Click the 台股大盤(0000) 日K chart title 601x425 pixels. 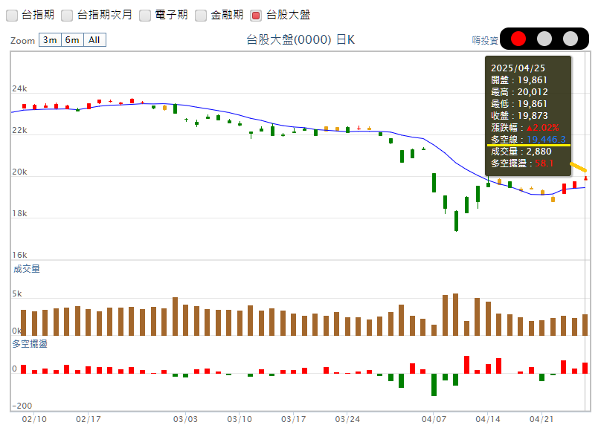coord(300,40)
